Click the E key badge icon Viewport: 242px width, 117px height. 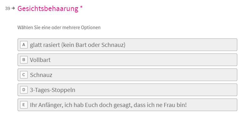click(x=24, y=105)
